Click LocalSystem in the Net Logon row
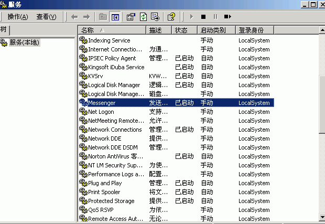This screenshot has width=325, height=224. 254,112
